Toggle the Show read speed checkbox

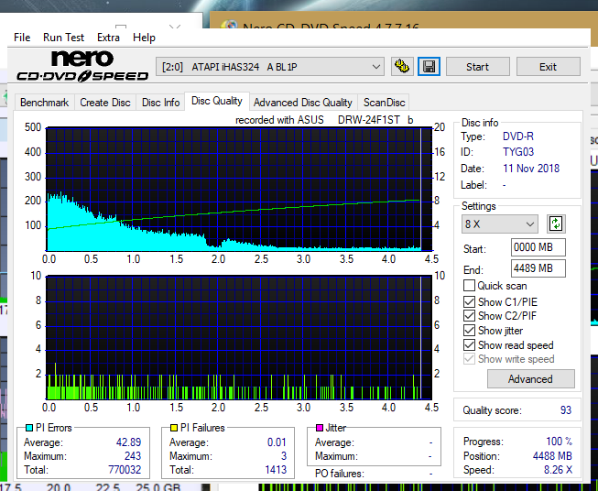coord(469,344)
